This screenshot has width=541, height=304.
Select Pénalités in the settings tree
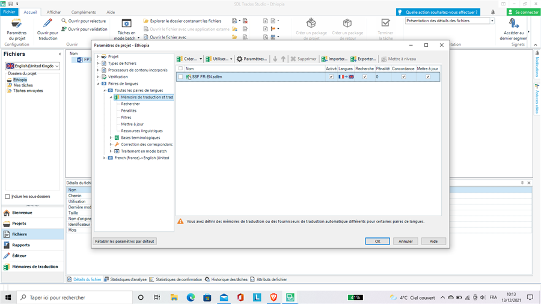tap(129, 111)
